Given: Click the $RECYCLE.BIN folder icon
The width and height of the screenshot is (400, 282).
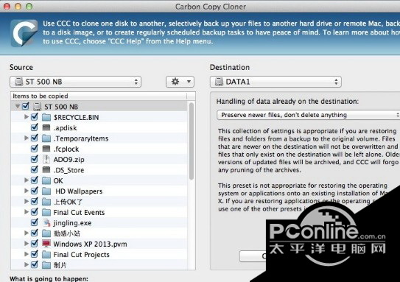Looking at the screenshot, I should [x=46, y=117].
